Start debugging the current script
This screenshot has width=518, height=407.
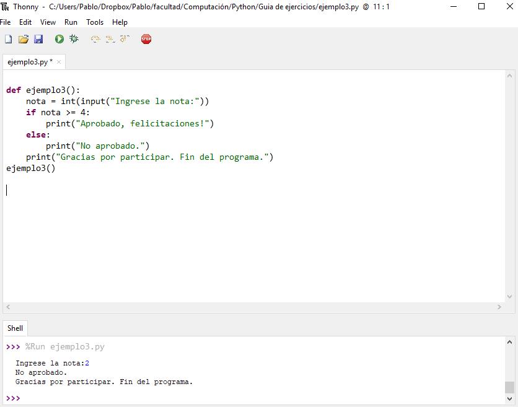[73, 38]
